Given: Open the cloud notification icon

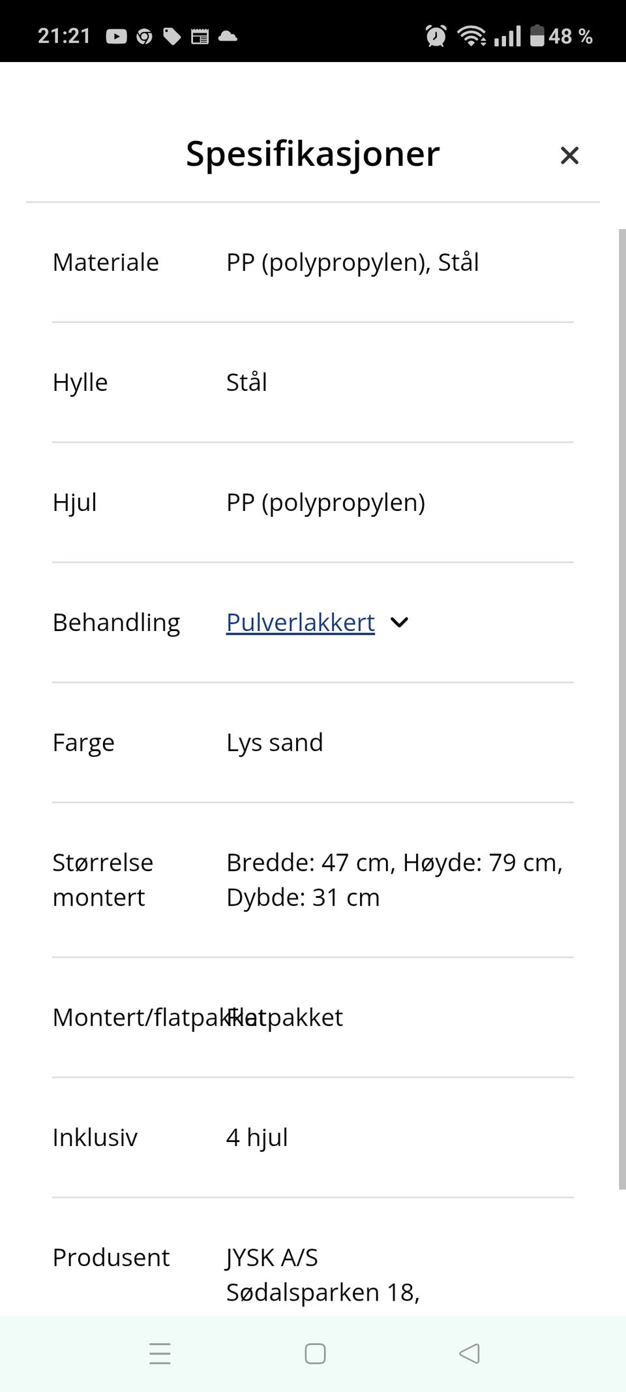Looking at the screenshot, I should 227,36.
